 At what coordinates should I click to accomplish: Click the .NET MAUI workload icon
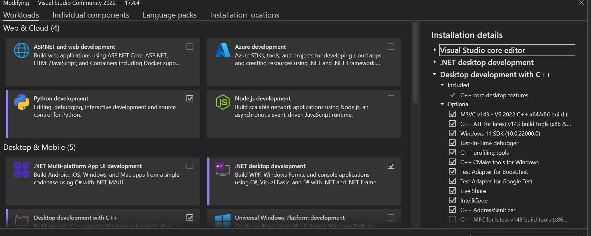pyautogui.click(x=22, y=169)
